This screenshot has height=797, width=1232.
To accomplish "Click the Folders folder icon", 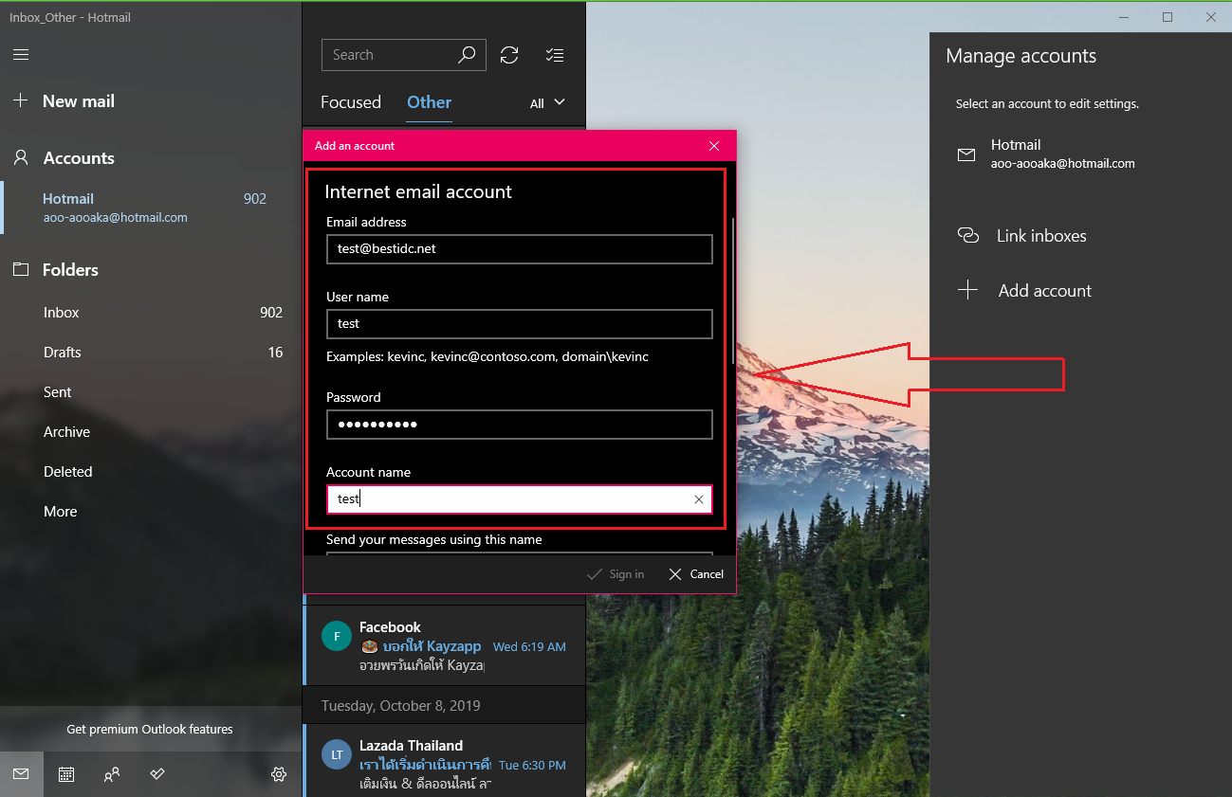I will 20,270.
